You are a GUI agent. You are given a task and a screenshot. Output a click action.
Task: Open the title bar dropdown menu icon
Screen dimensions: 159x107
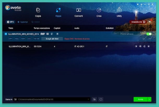[x=141, y=4]
